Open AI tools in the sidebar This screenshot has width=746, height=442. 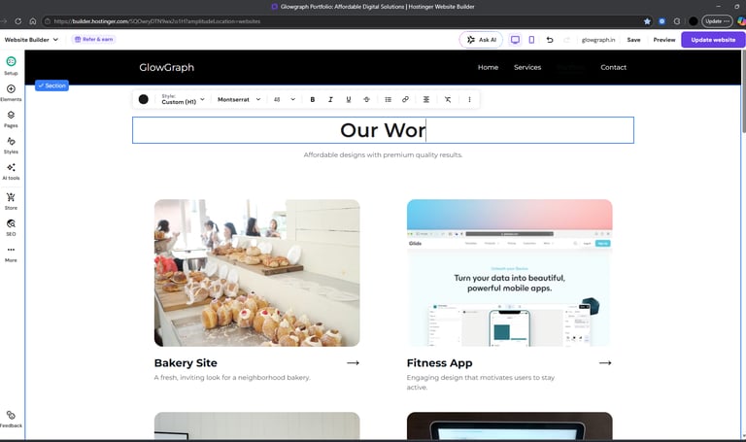(11, 171)
